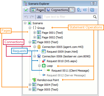This screenshot has height=96, width=104.
Task: Select Page 0003 (Test) row
Action: click(47, 42)
